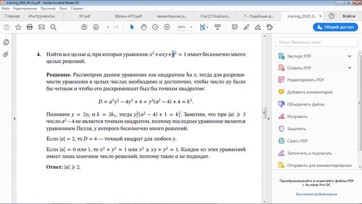Image resolution: width=362 pixels, height=204 pixels.
Task: Switch to the descentbyeuler tab
Action: (172, 16)
